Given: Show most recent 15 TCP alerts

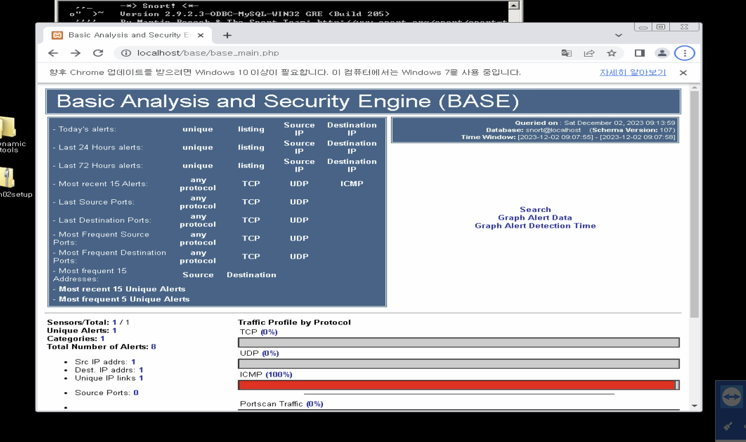Looking at the screenshot, I should coord(251,184).
